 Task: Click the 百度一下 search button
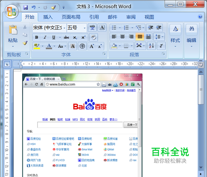131,125
